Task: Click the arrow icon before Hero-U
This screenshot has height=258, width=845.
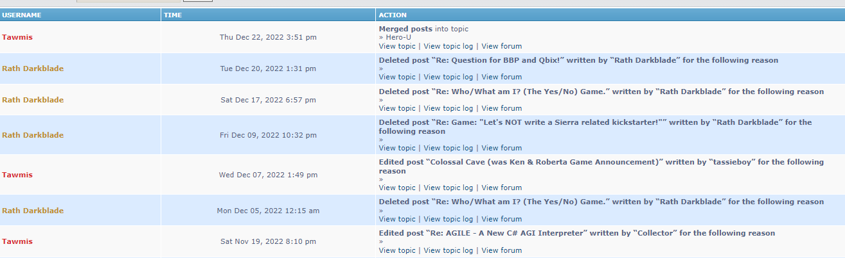Action: 381,37
